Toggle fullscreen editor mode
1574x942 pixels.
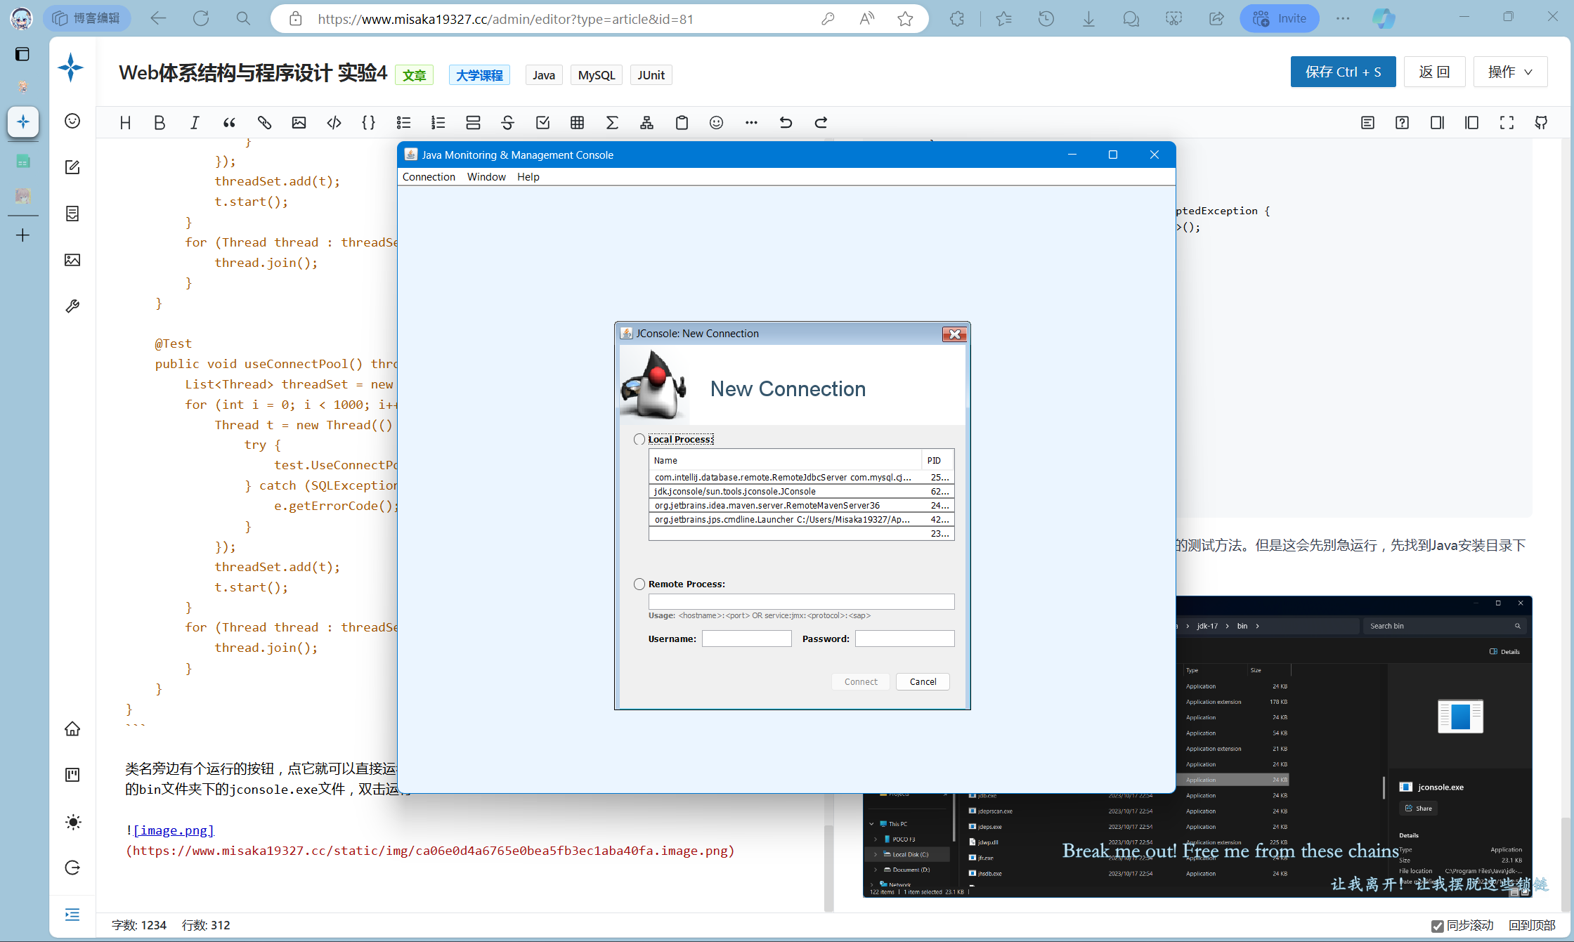click(x=1507, y=123)
